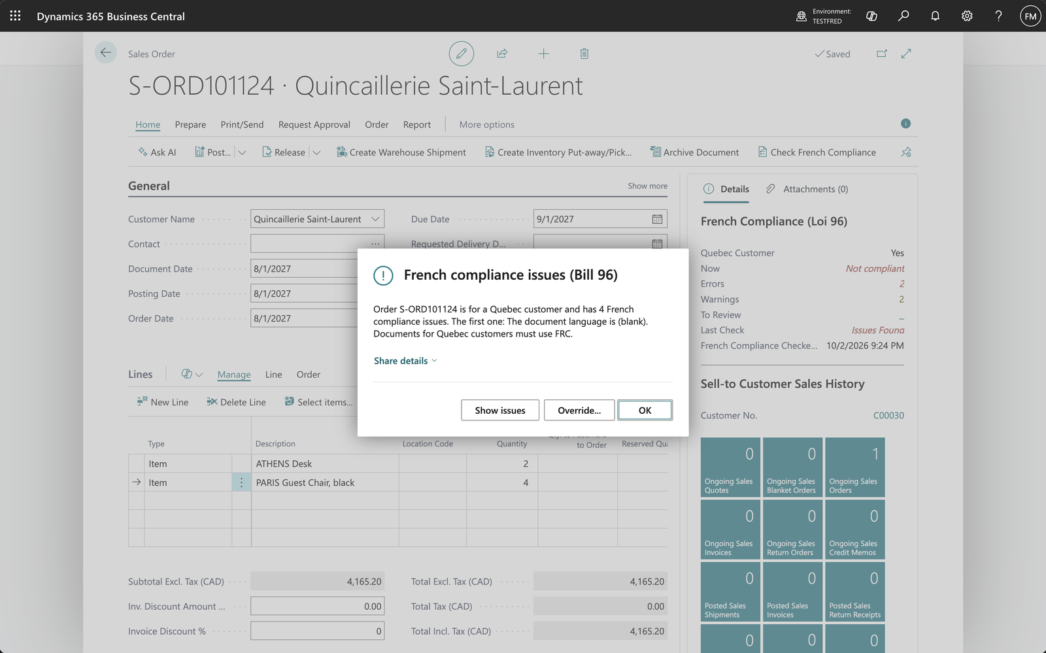This screenshot has width=1046, height=653.
Task: Open Request Approval menu
Action: point(314,124)
